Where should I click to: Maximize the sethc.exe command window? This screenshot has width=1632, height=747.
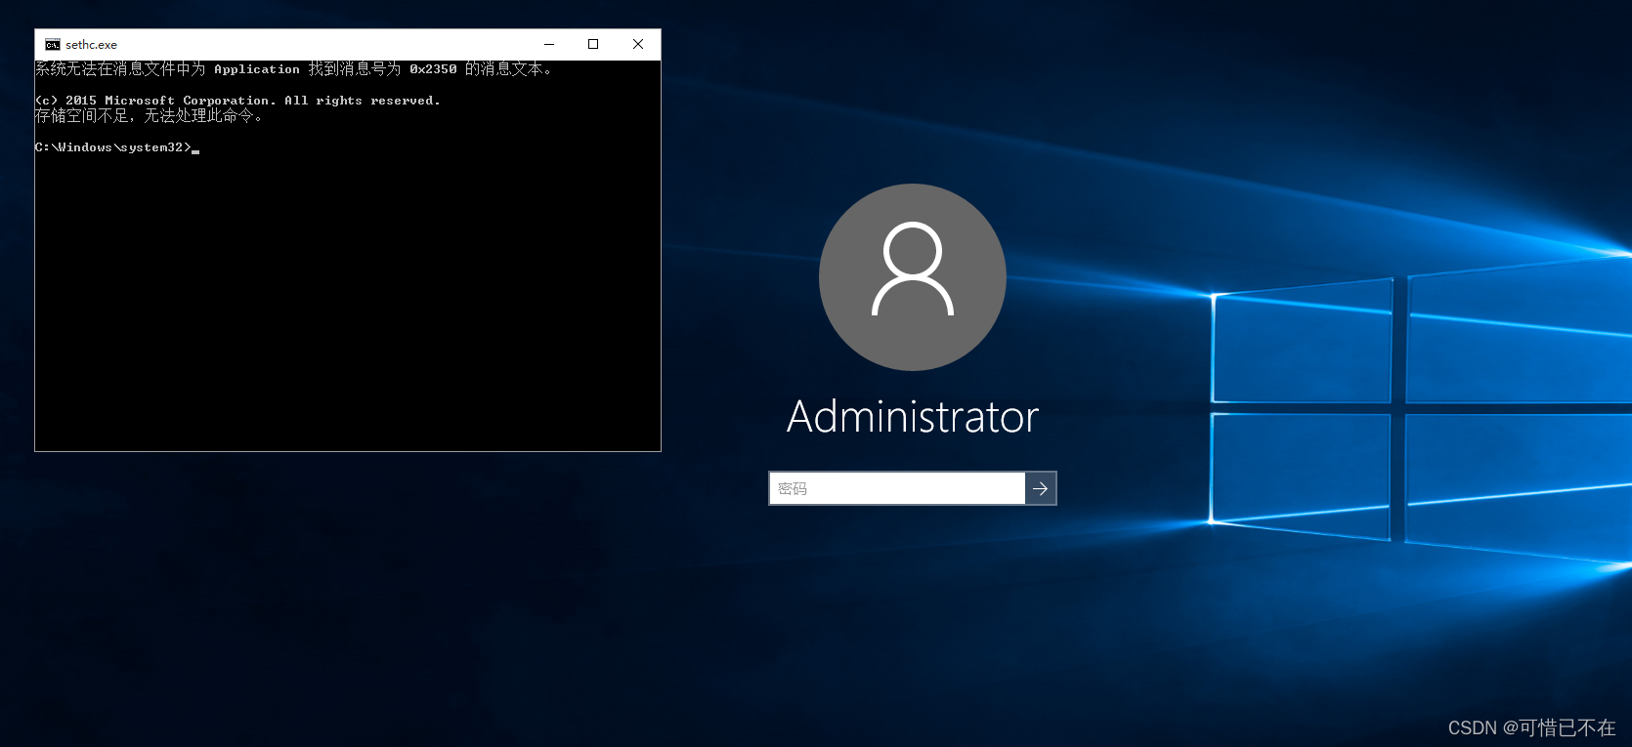(x=593, y=45)
